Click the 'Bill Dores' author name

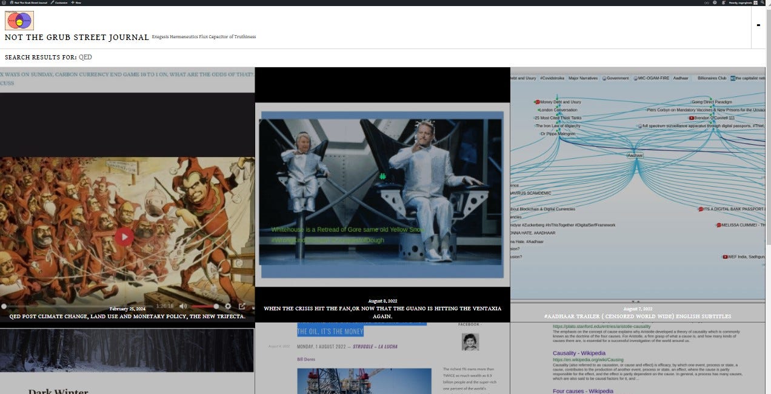tap(305, 359)
